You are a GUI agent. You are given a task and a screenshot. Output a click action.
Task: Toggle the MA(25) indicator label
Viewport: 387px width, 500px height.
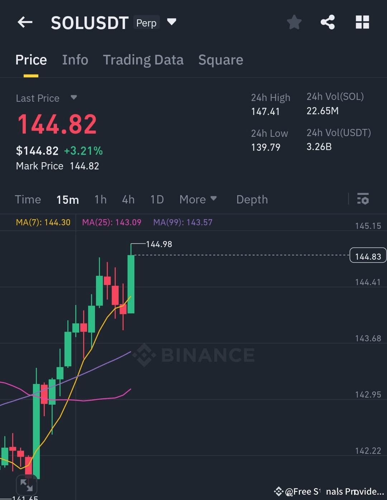[111, 222]
